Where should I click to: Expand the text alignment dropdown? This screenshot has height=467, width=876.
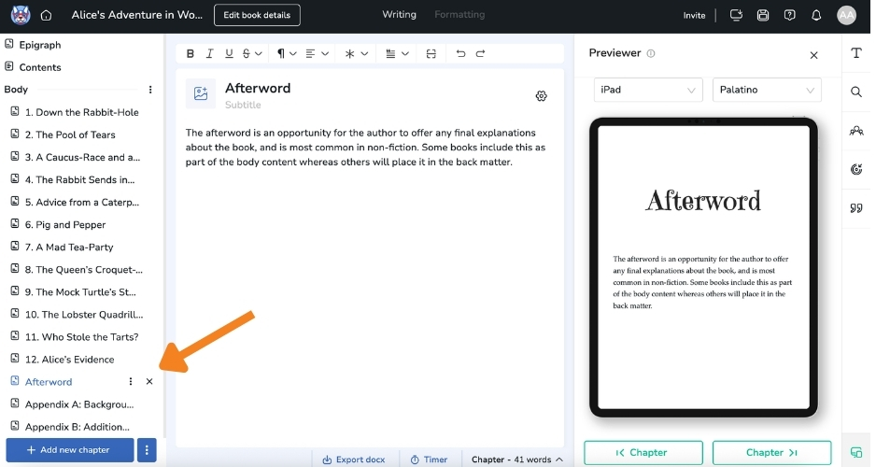[x=318, y=54]
